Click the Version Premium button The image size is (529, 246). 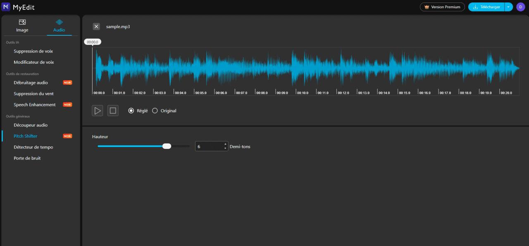442,7
